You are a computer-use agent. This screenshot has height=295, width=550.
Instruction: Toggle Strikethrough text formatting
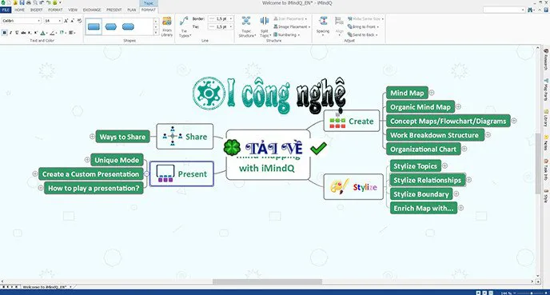(x=23, y=33)
